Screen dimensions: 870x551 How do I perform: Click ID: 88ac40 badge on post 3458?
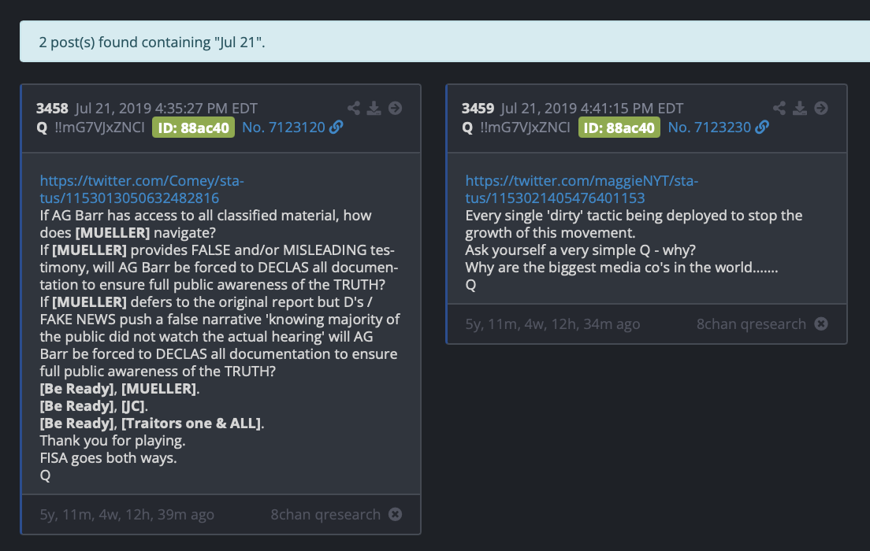pos(193,128)
